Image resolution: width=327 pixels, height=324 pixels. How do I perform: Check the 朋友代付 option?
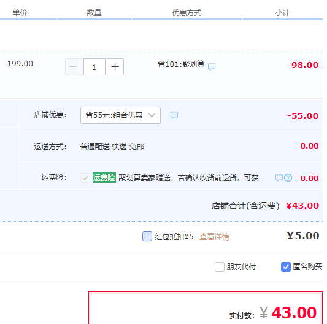pyautogui.click(x=220, y=267)
